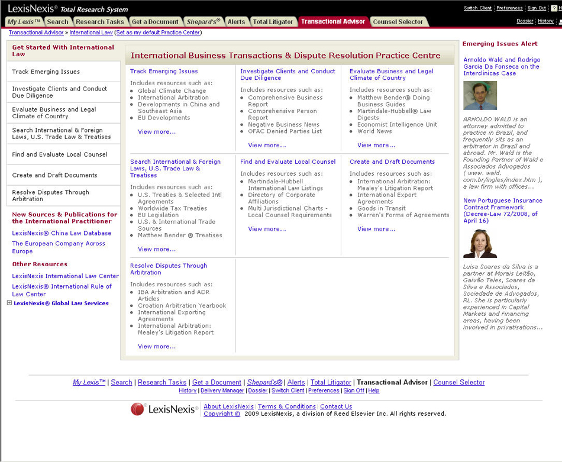Click the help question mark icon
This screenshot has height=462, width=562.
tap(554, 8)
